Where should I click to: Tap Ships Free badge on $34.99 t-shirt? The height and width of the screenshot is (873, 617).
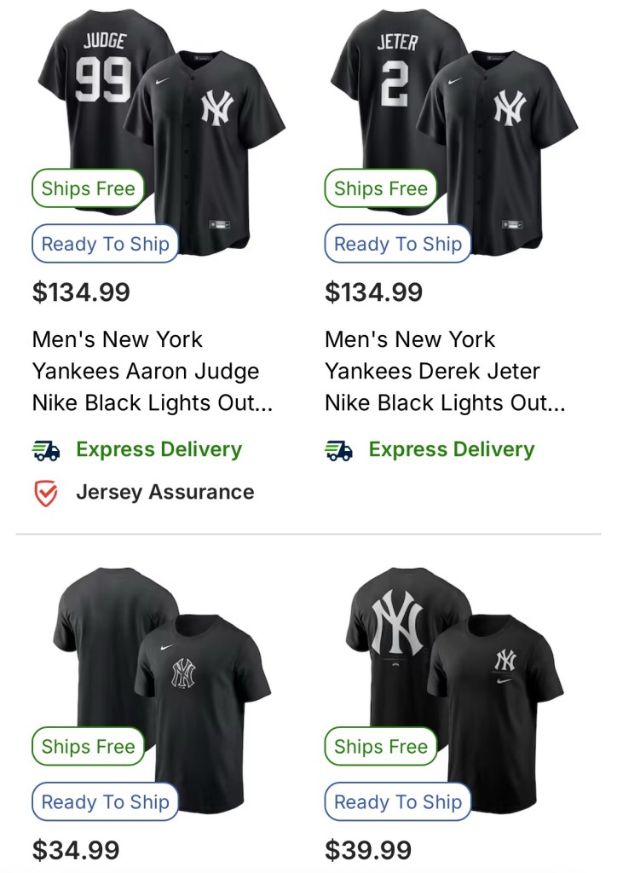coord(88,747)
